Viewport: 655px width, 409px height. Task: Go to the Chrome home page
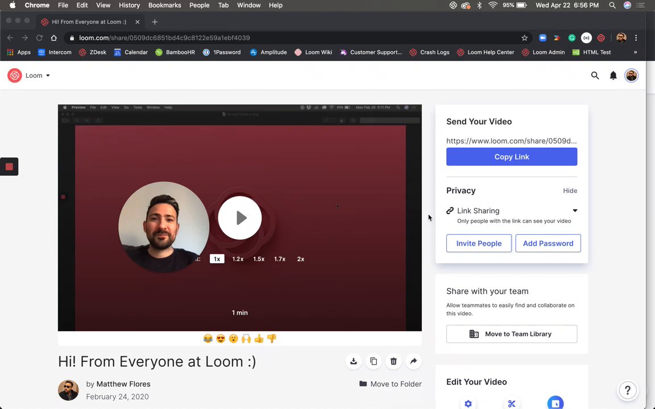[54, 38]
